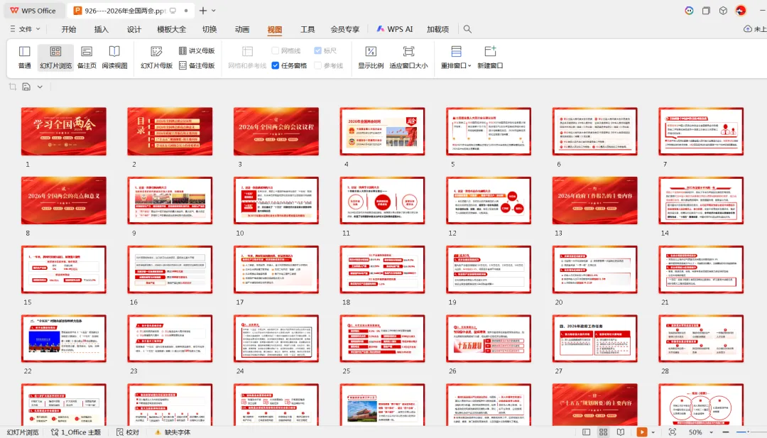This screenshot has height=438, width=767.
Task: Open the 文件 file menu dropdown
Action: pyautogui.click(x=25, y=29)
